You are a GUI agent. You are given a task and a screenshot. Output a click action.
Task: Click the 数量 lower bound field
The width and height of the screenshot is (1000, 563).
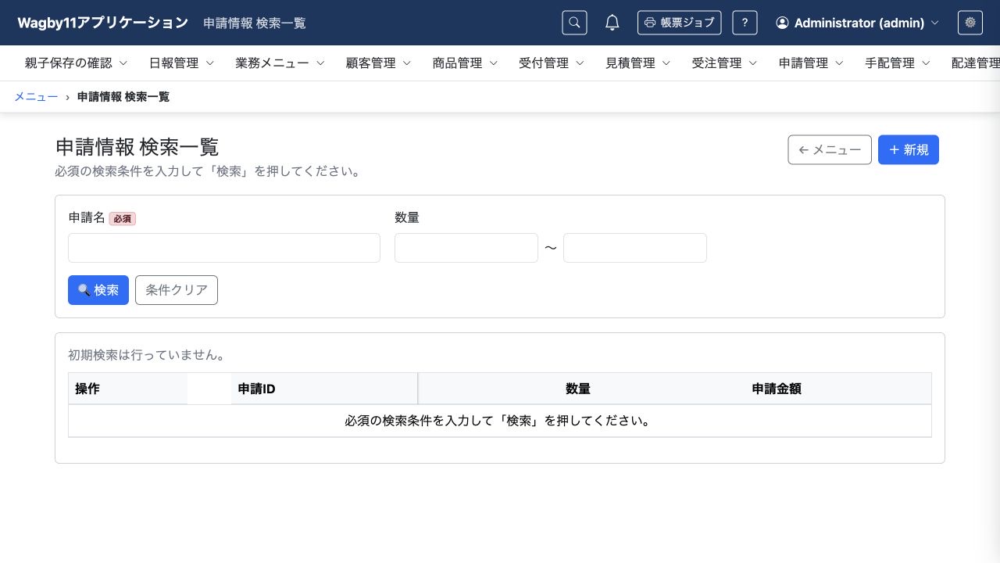tap(466, 248)
